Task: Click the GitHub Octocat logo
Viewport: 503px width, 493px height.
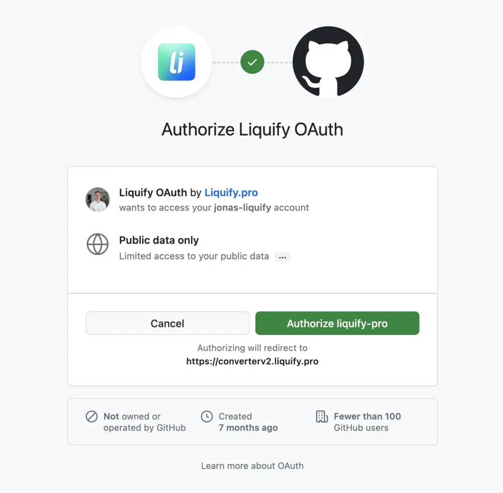Action: point(328,62)
